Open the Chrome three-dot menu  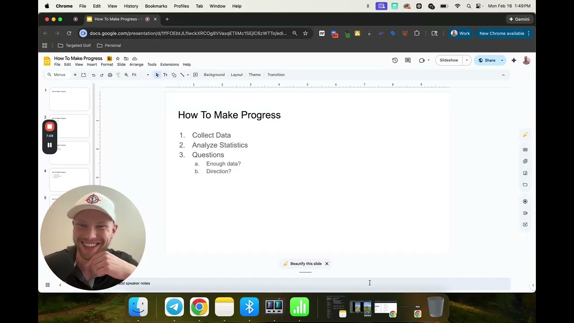coord(529,33)
